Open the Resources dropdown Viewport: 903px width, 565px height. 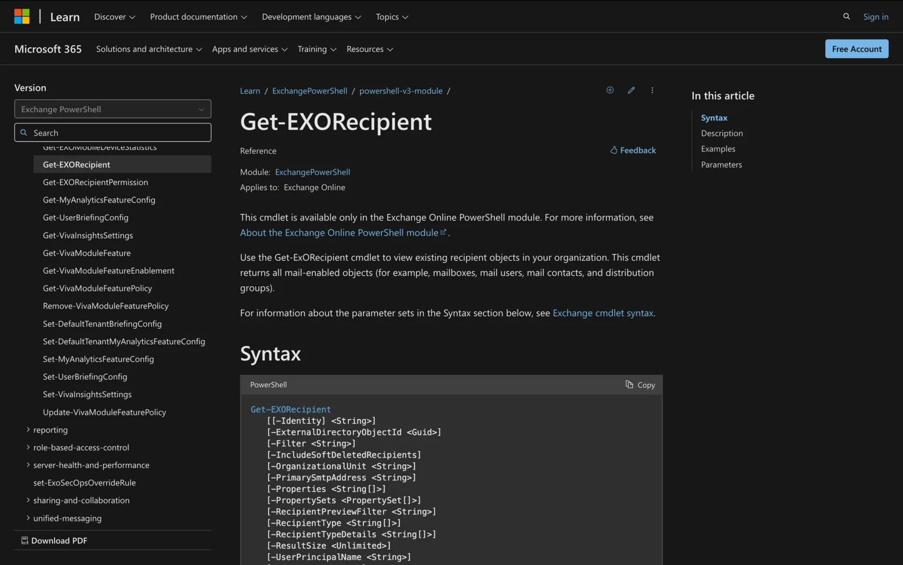pos(370,49)
